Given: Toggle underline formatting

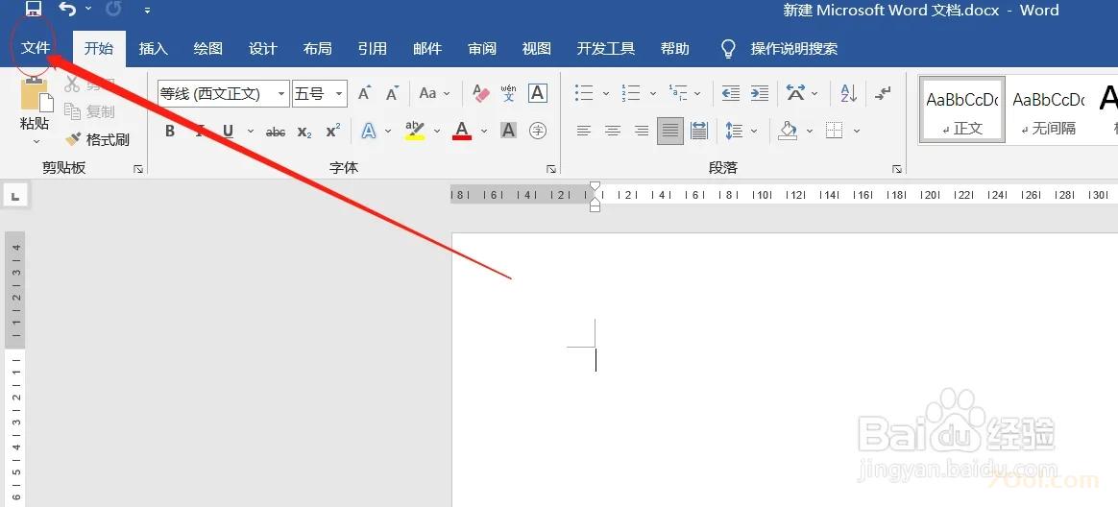Looking at the screenshot, I should [x=229, y=132].
